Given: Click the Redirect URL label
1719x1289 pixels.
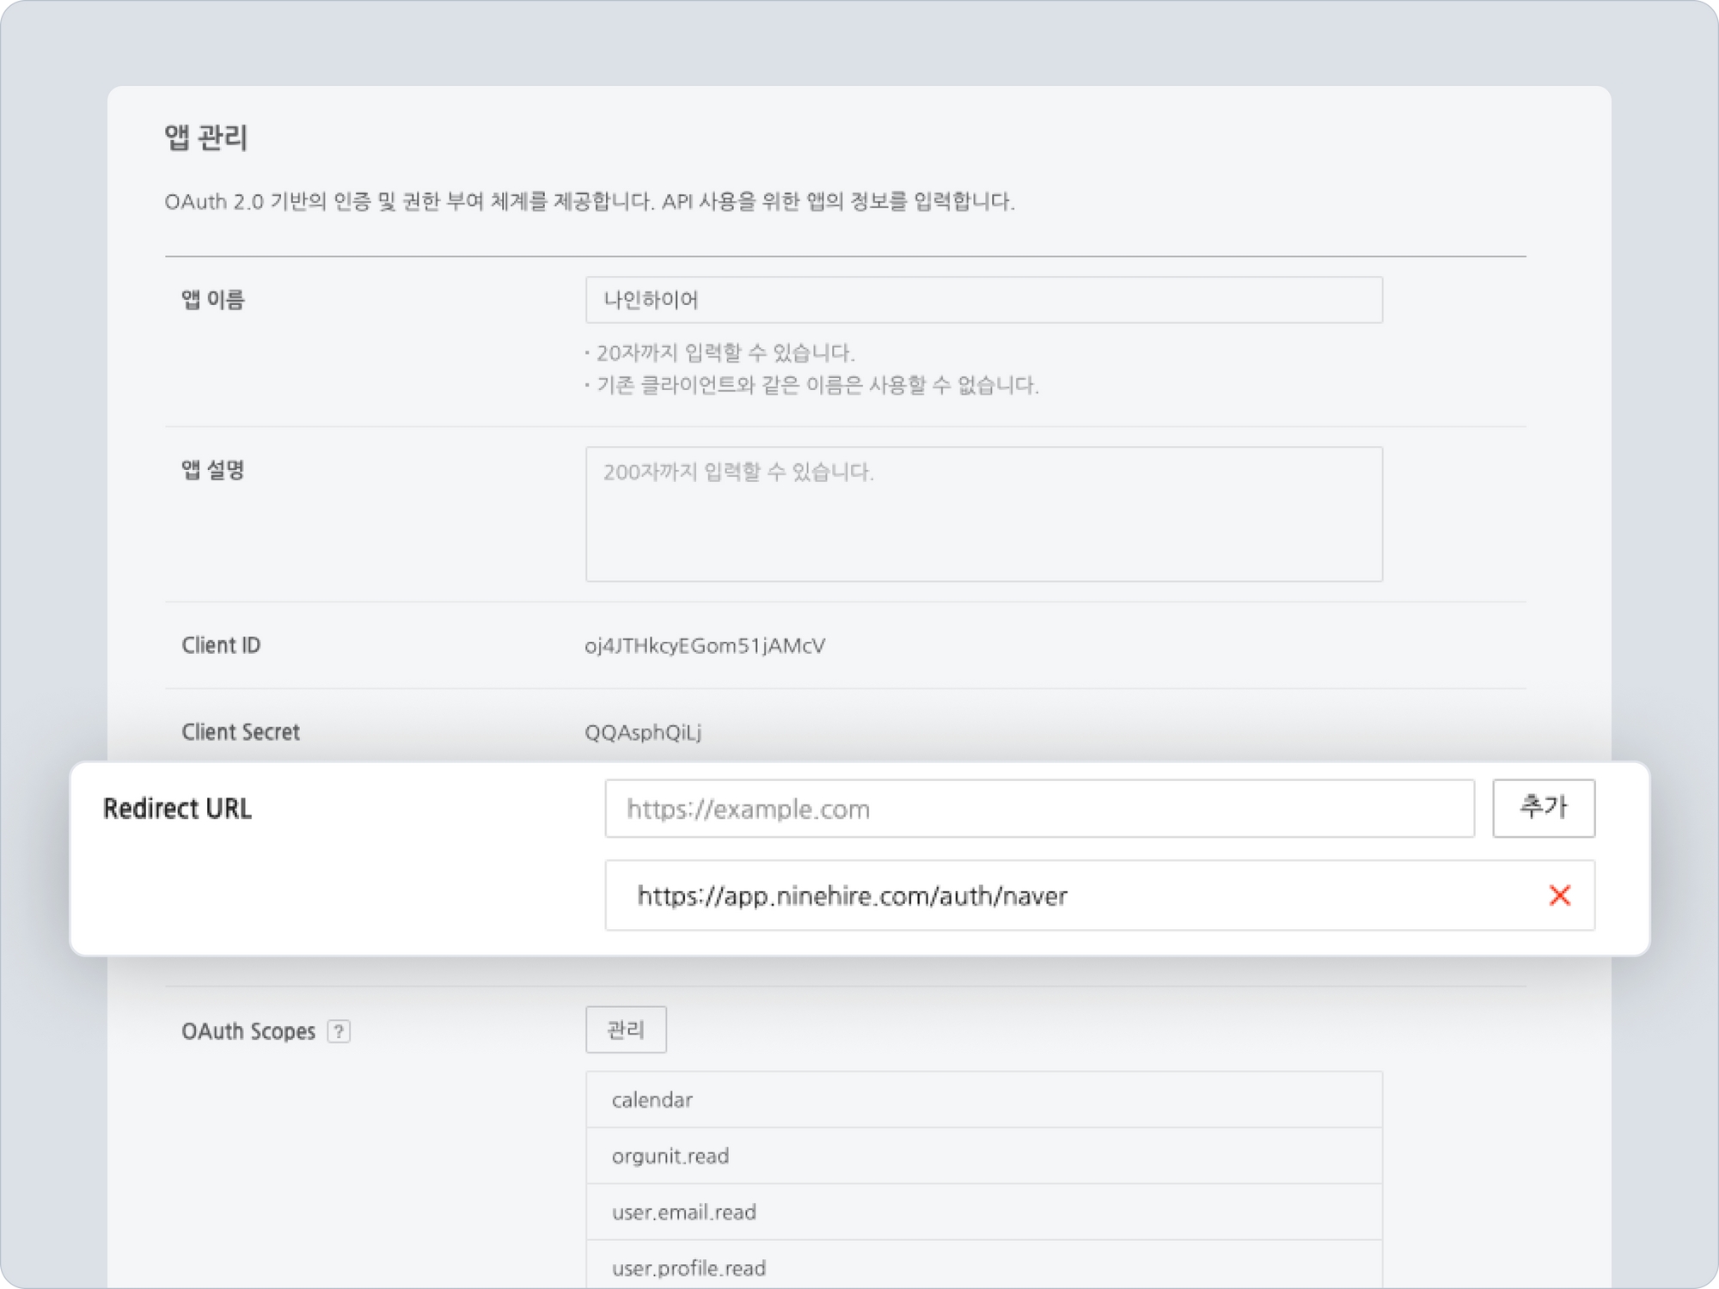Looking at the screenshot, I should [x=177, y=809].
